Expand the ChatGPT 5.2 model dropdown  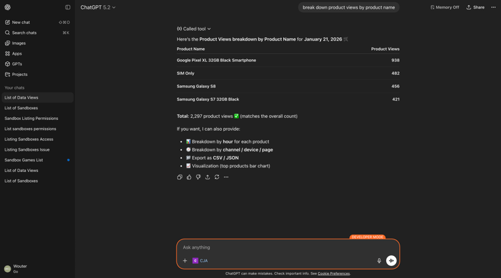click(98, 7)
